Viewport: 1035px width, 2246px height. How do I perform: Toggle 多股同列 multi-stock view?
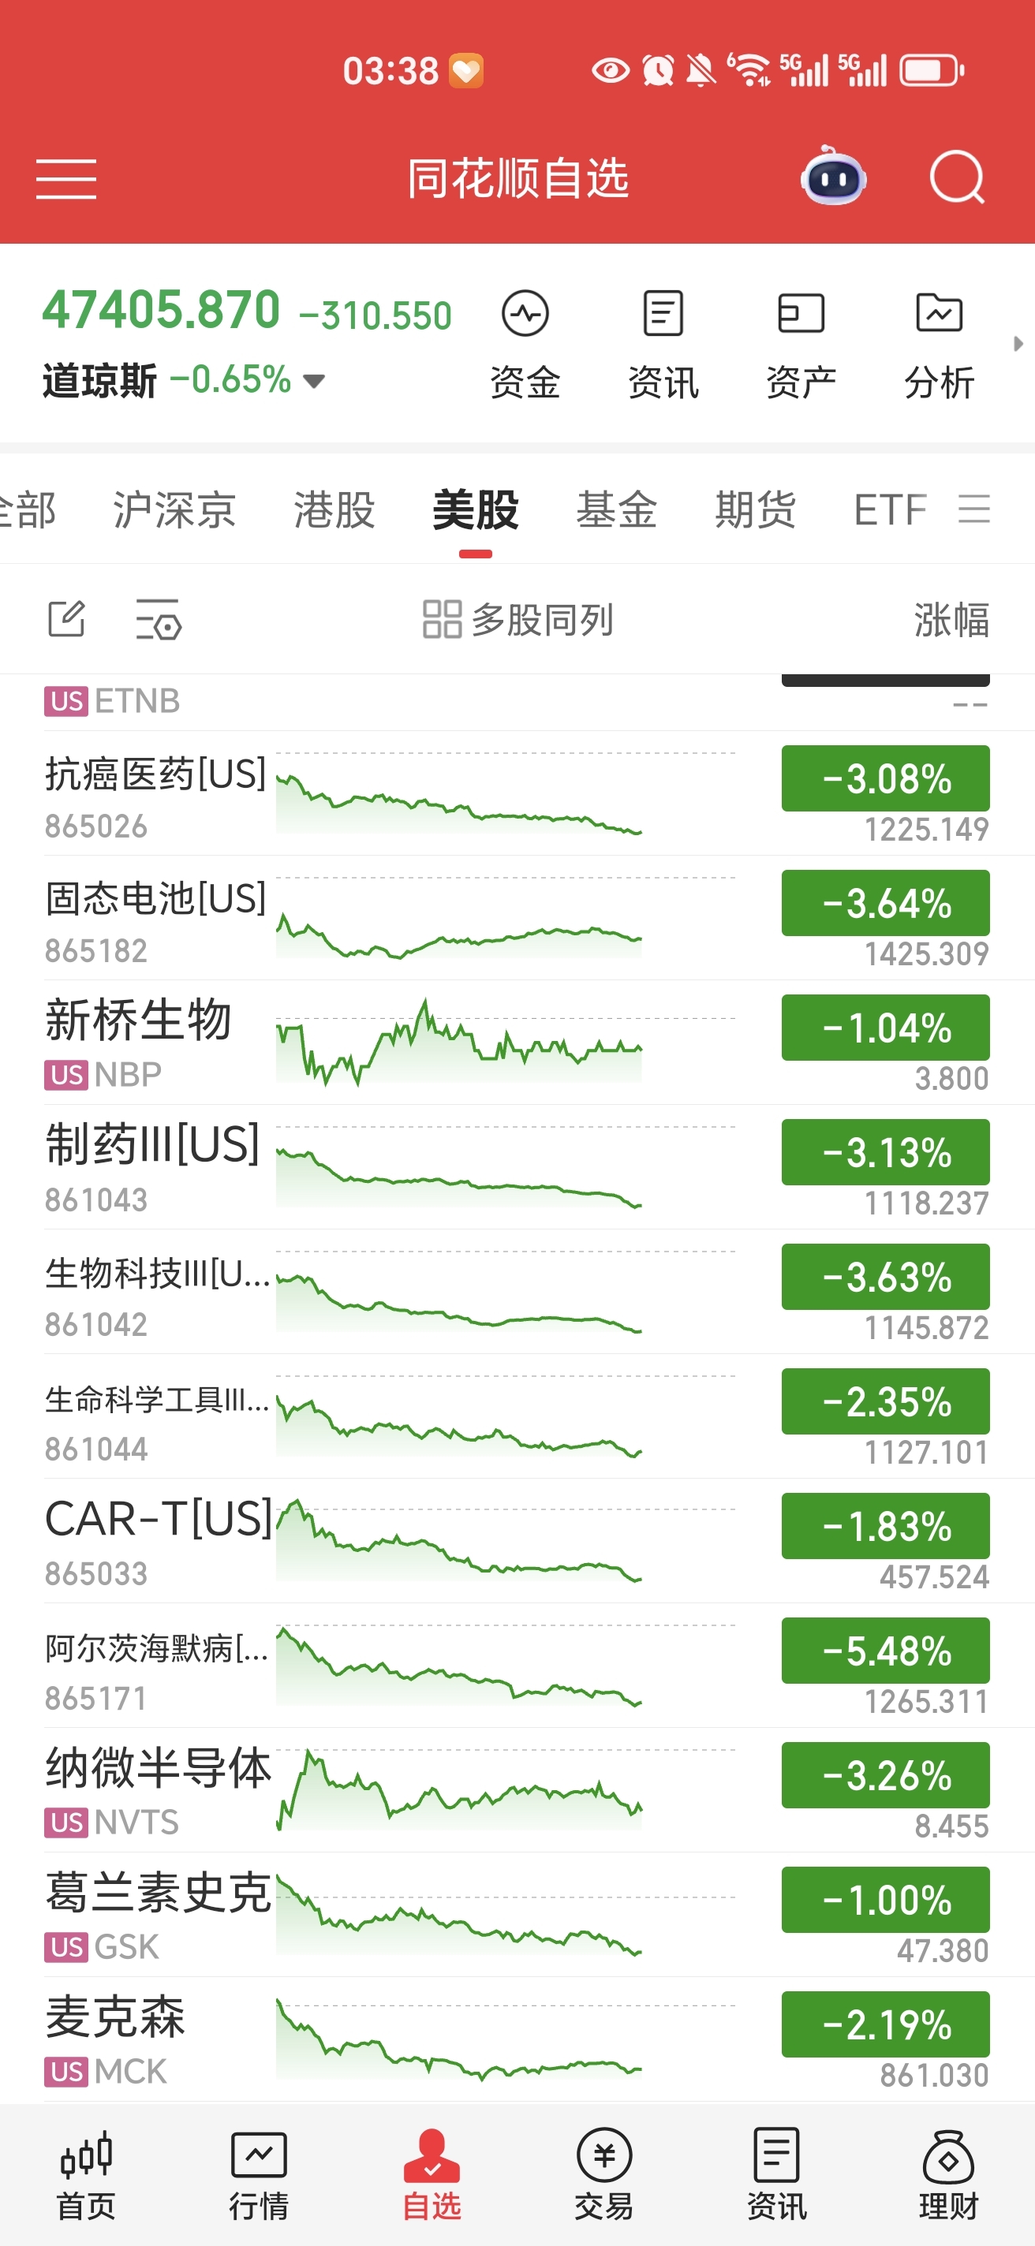coord(518,620)
